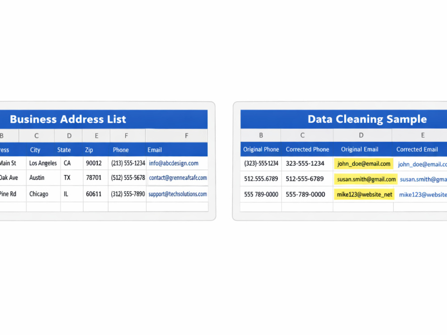Open corrected mike123 email link

[423, 195]
